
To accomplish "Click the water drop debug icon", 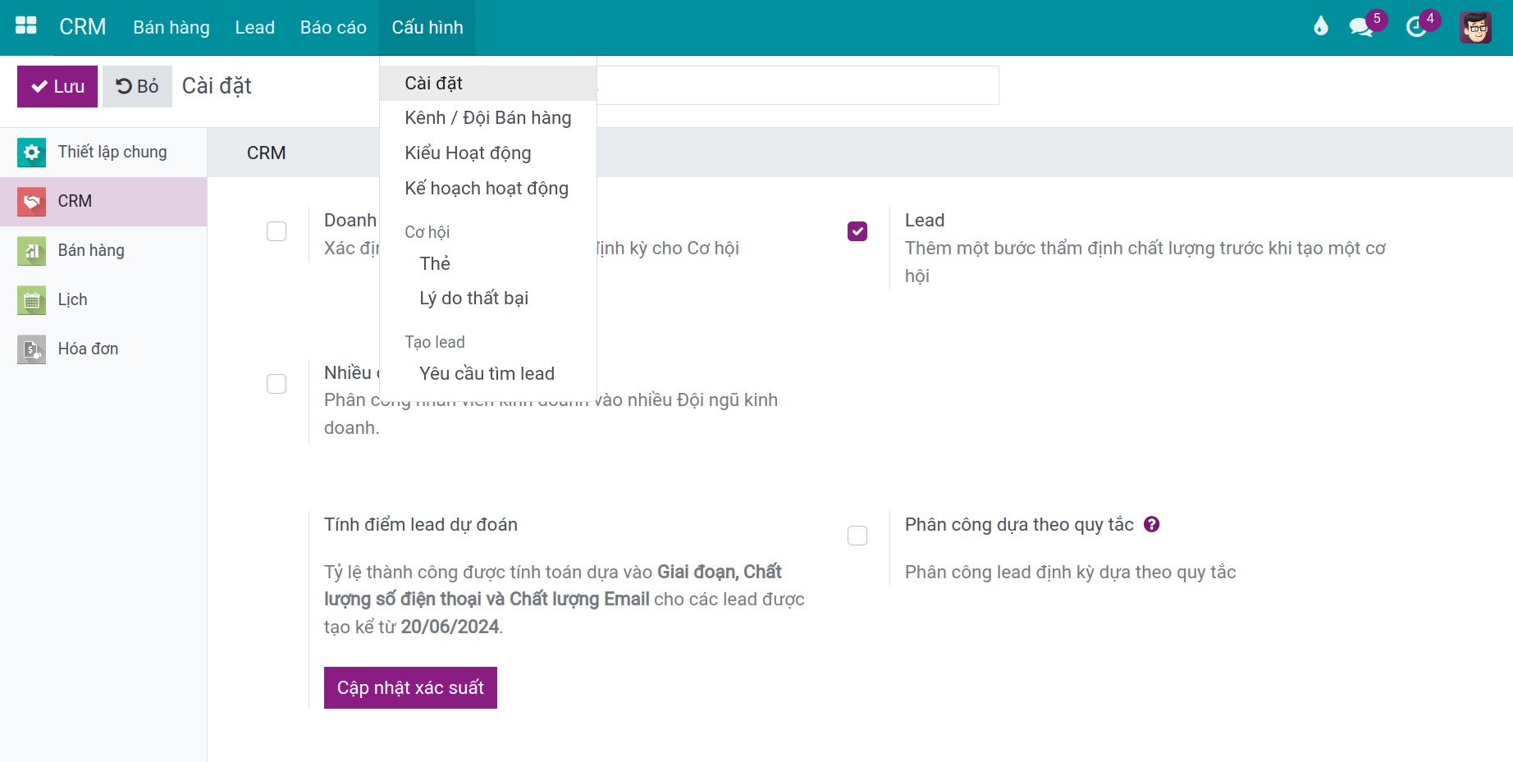I will tap(1320, 27).
